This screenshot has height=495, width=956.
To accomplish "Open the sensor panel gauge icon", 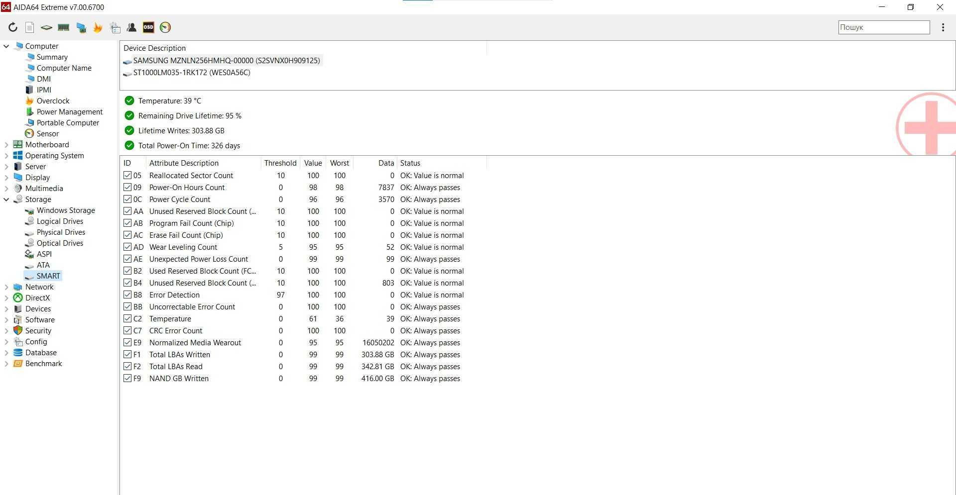I will click(165, 27).
